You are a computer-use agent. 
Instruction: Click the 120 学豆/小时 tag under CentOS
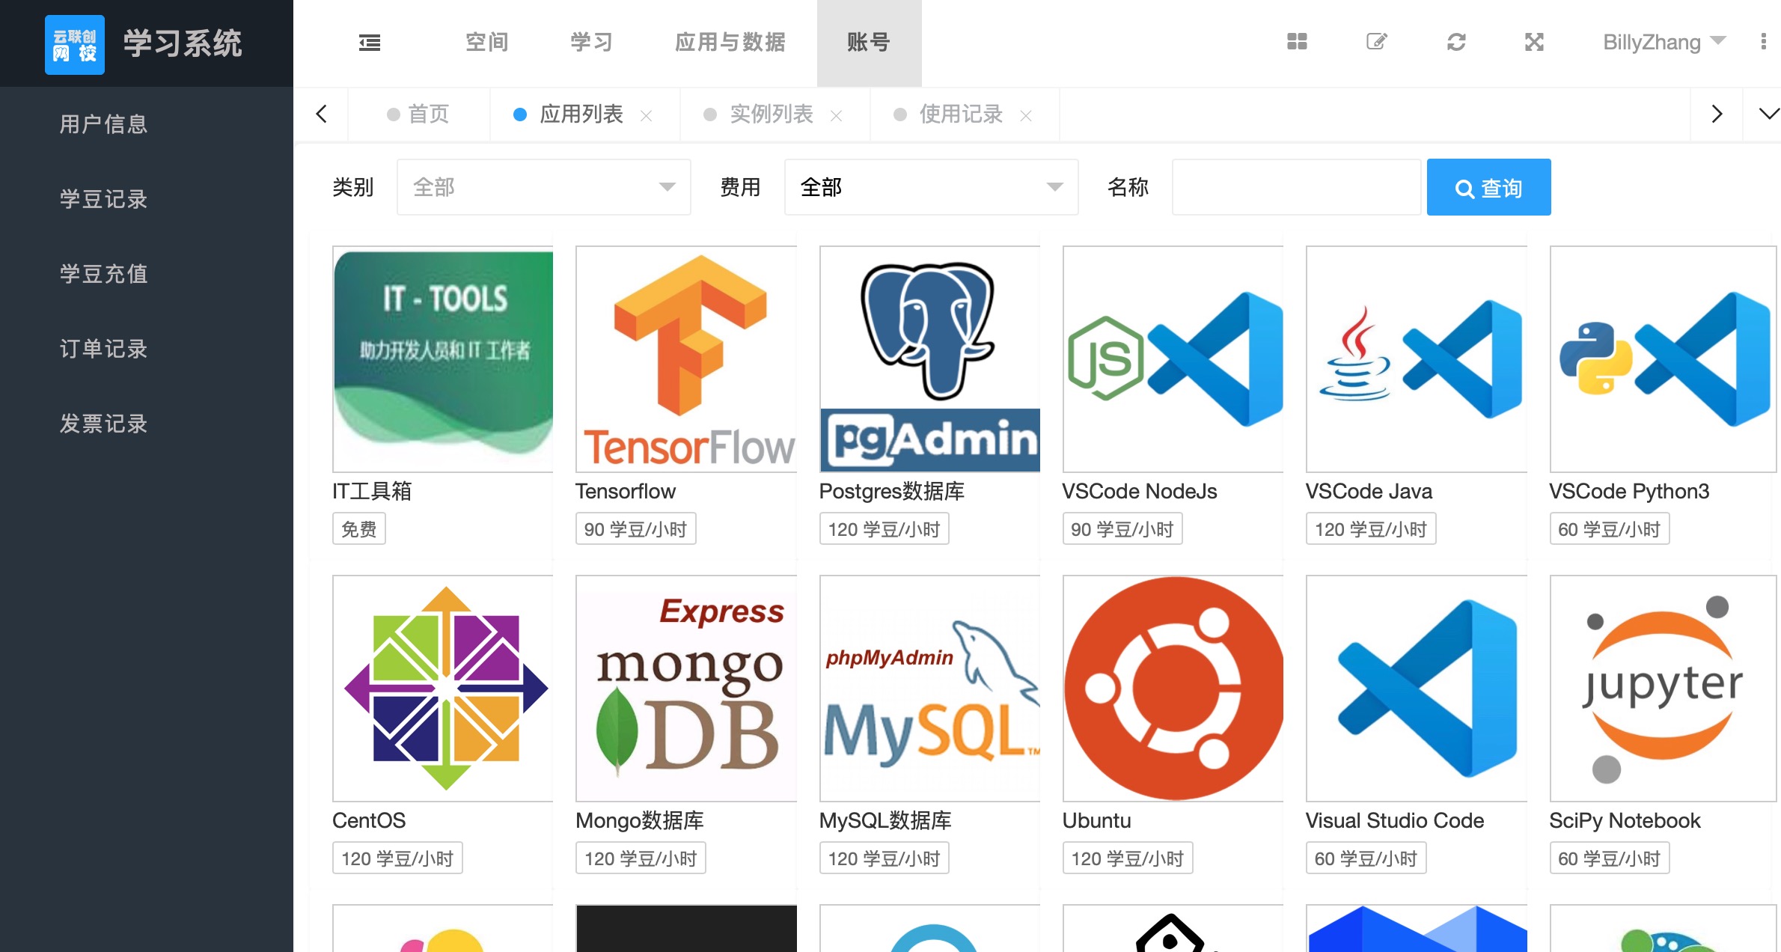(x=398, y=858)
